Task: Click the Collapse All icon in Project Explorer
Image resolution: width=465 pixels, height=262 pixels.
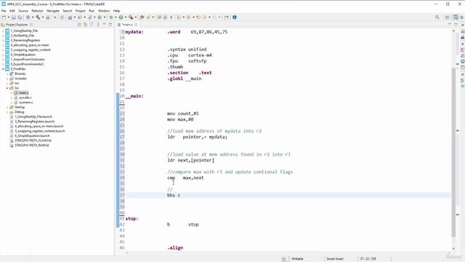Action: pos(79,25)
